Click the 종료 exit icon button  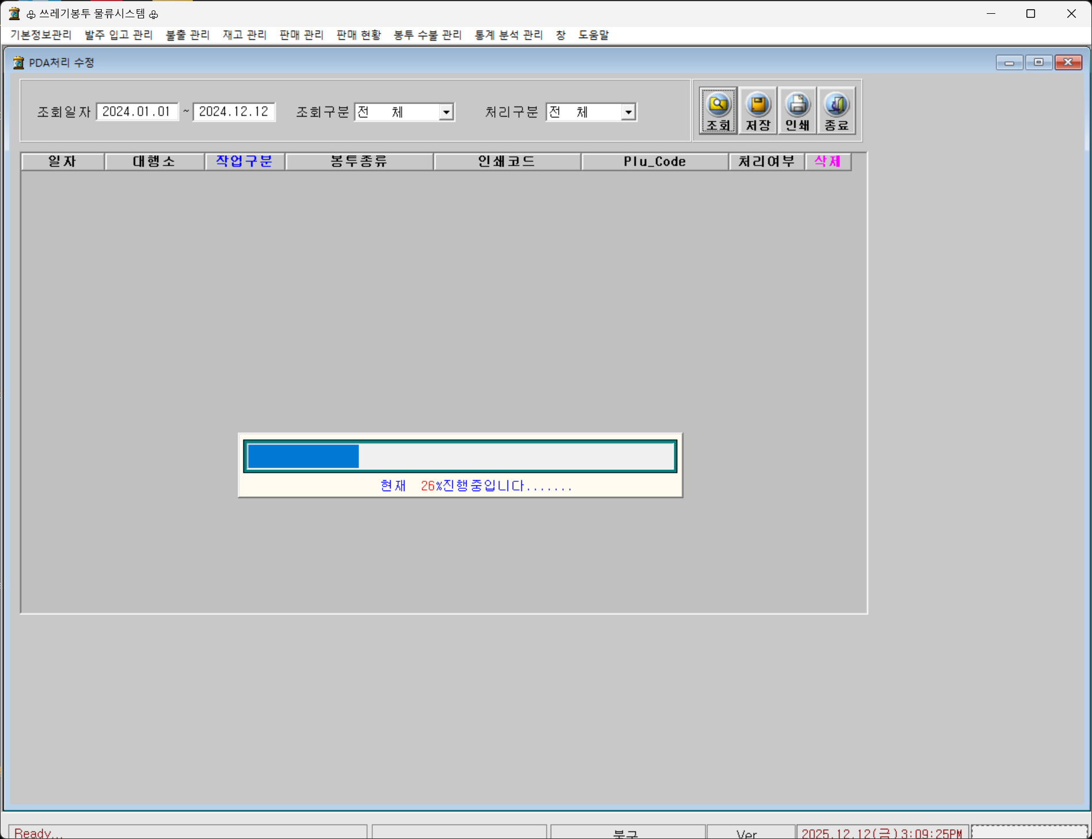(836, 110)
